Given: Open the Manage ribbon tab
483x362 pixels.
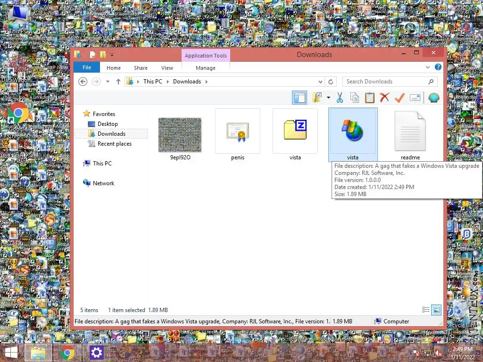Looking at the screenshot, I should (x=206, y=68).
